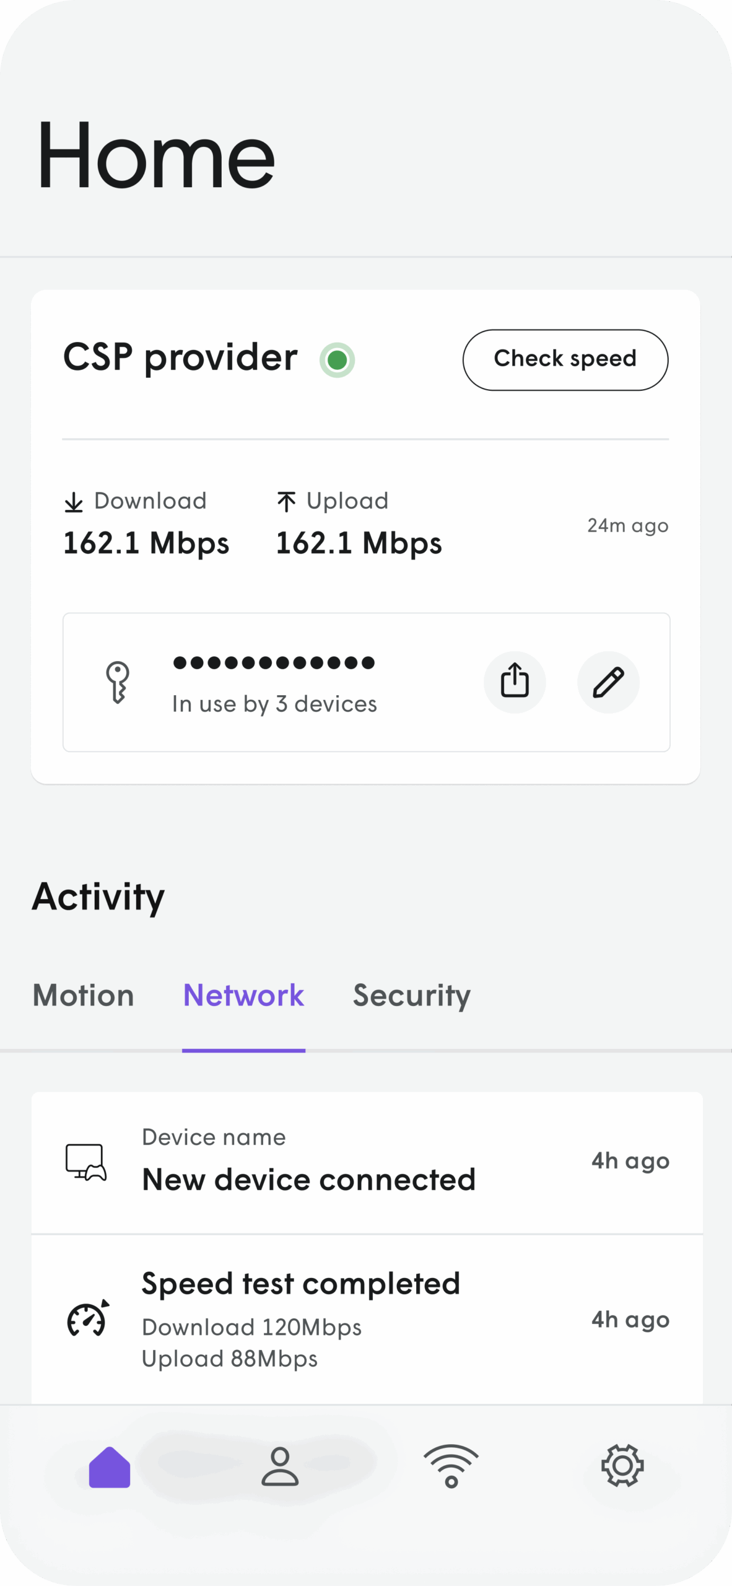Tap the 162.1 Mbps download reading
This screenshot has width=732, height=1586.
click(x=146, y=543)
